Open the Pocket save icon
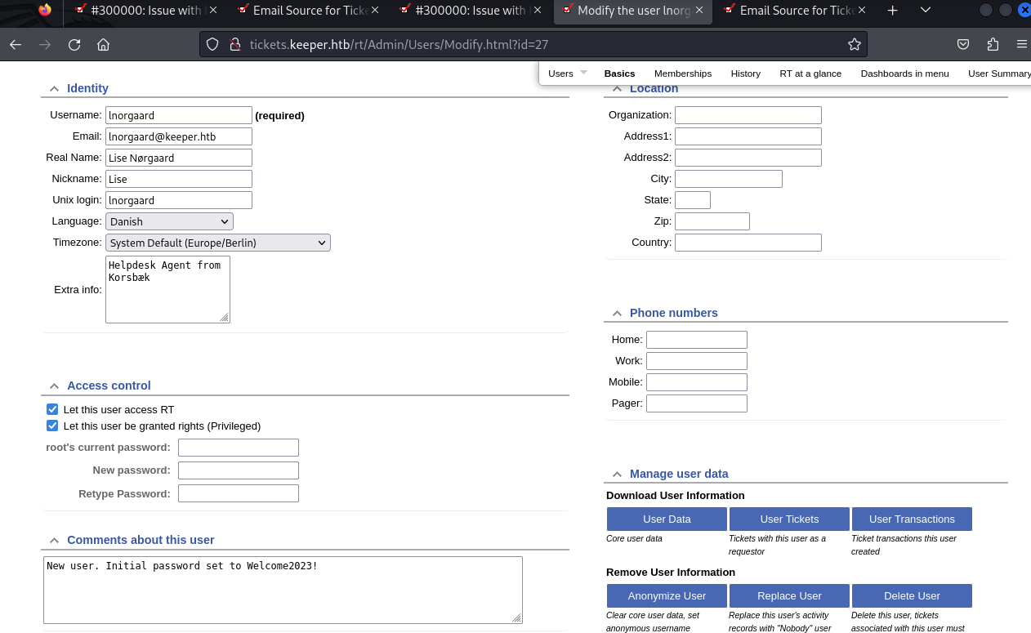Image resolution: width=1031 pixels, height=633 pixels. [963, 45]
